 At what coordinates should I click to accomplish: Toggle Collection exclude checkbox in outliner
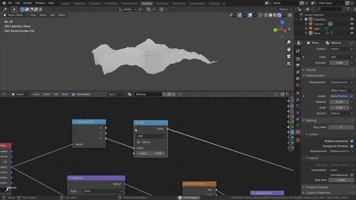coord(306,19)
